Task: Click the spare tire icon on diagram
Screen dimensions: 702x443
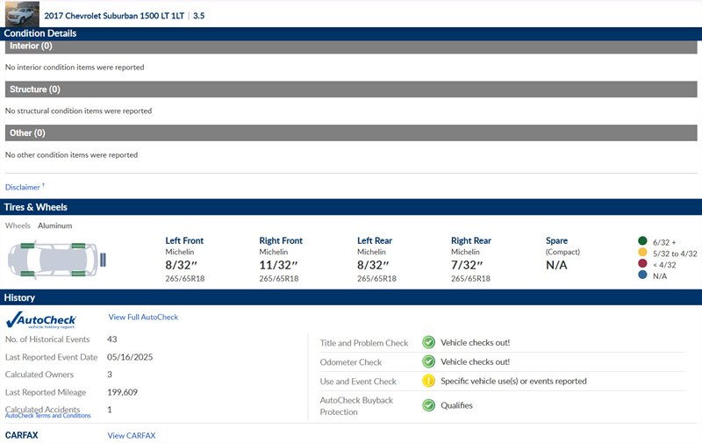Action: tap(104, 260)
